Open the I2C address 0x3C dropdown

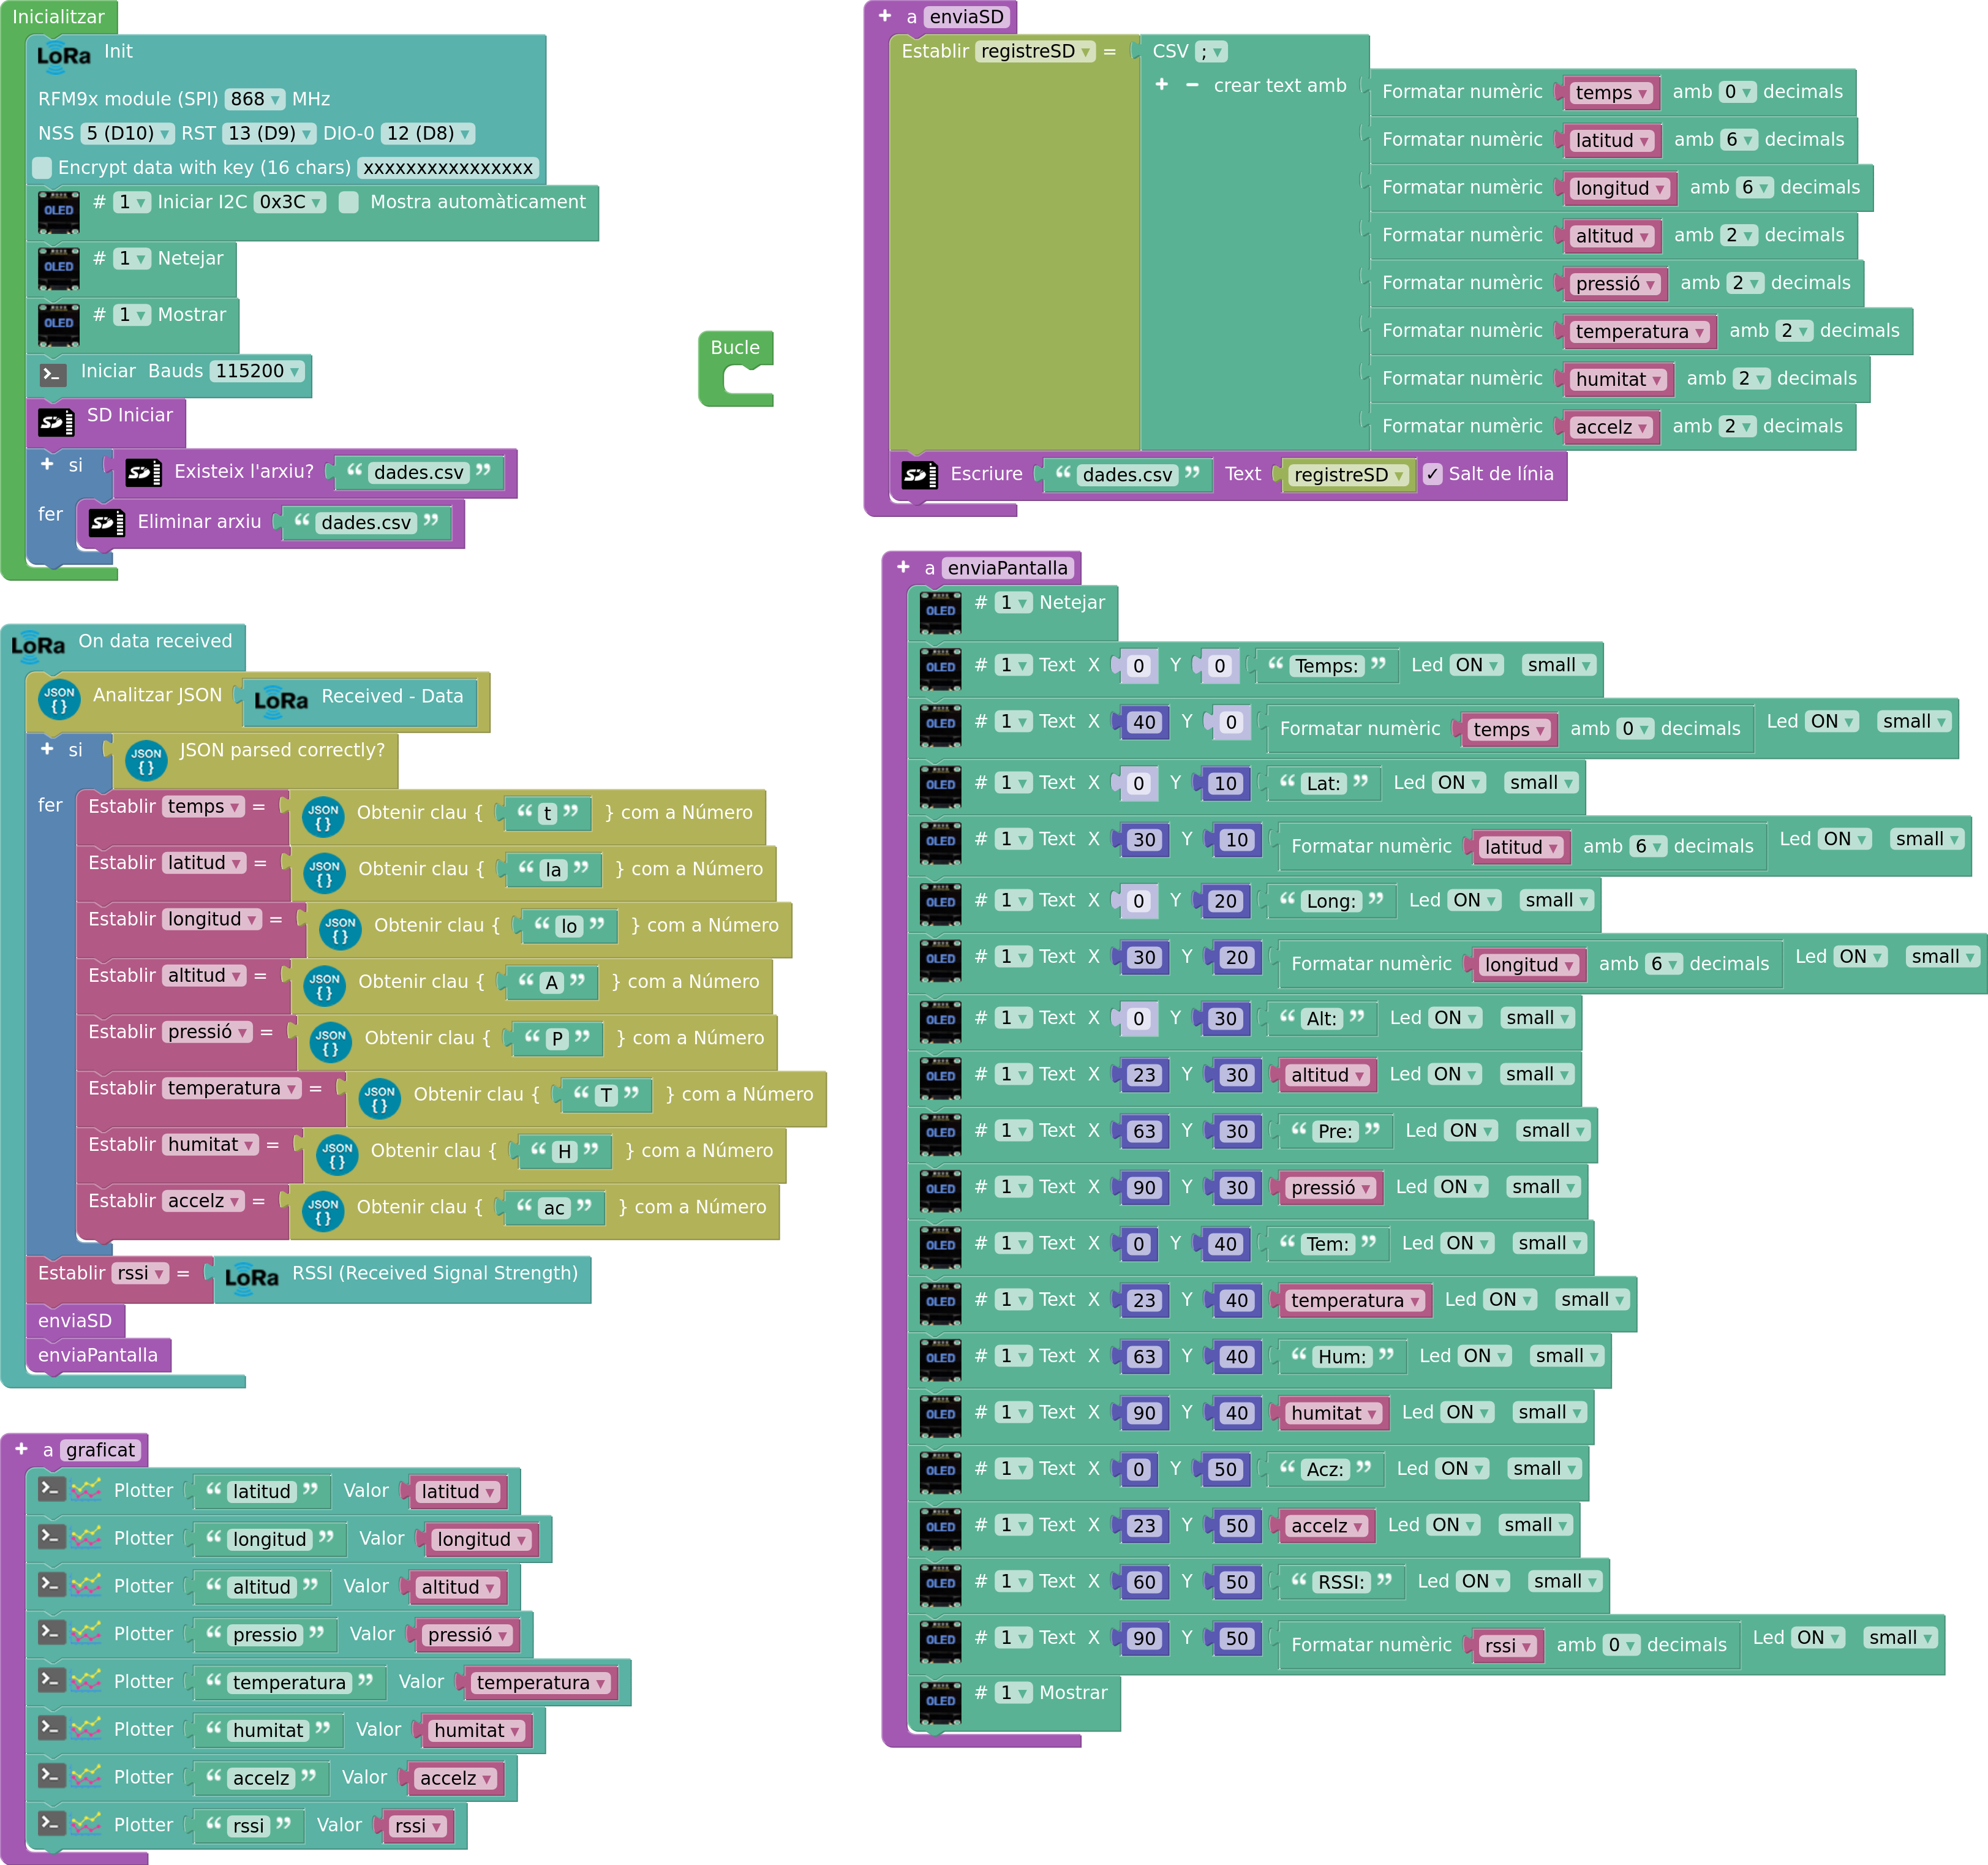pyautogui.click(x=290, y=202)
